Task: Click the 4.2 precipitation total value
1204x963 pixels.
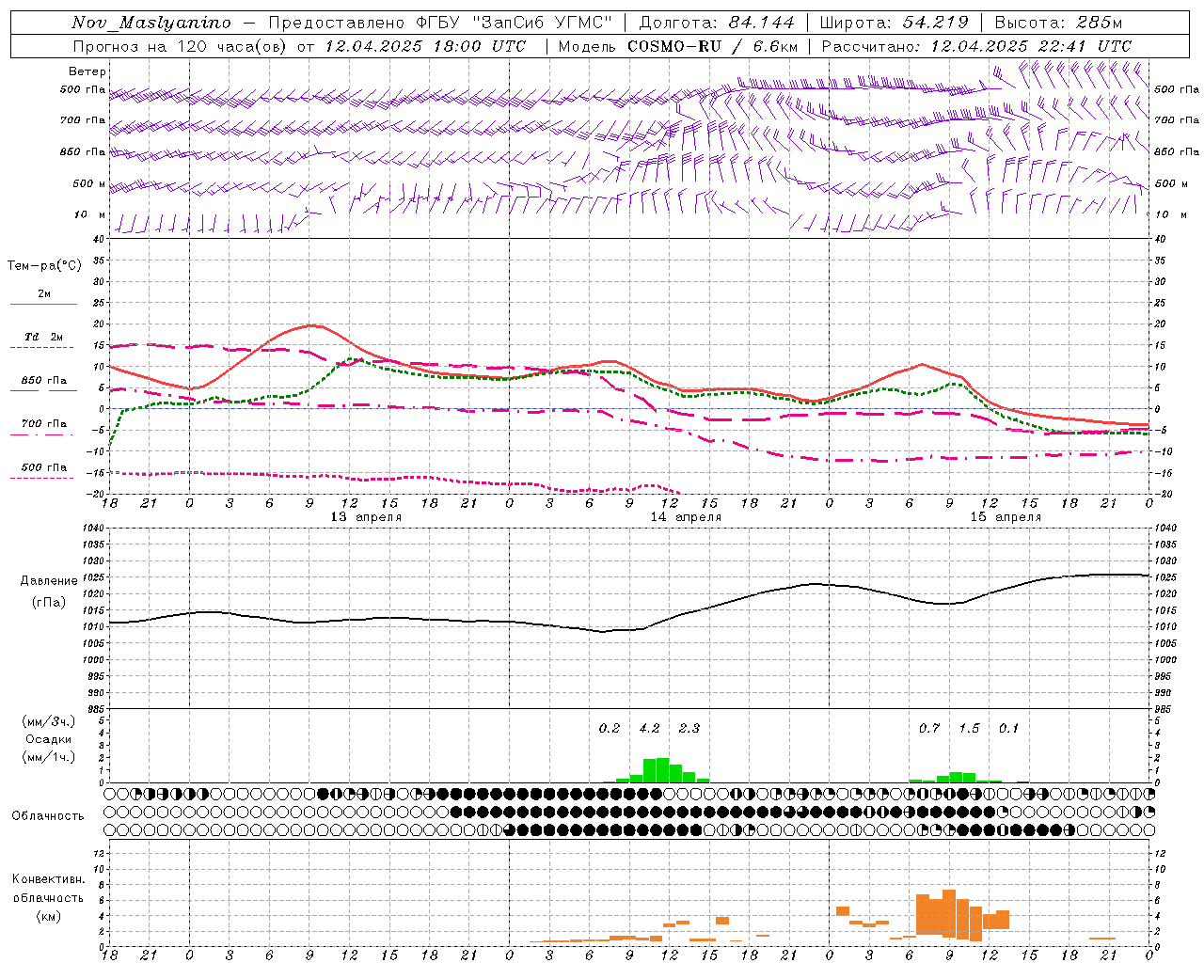Action: coord(650,729)
